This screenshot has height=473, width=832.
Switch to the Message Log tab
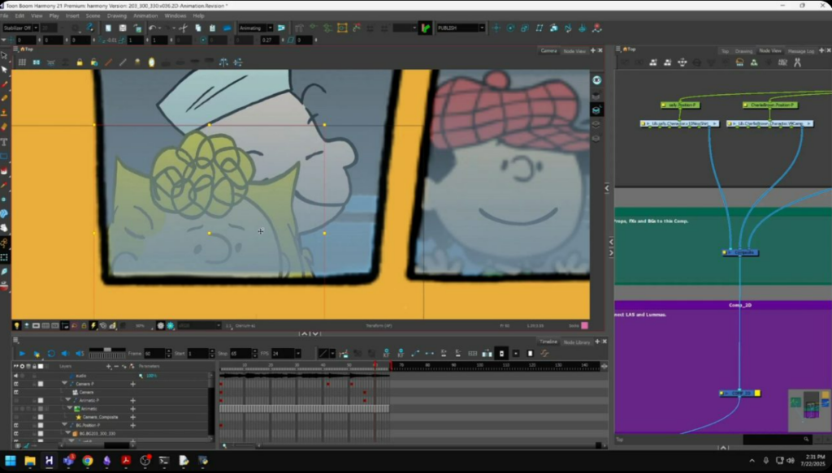tap(801, 51)
